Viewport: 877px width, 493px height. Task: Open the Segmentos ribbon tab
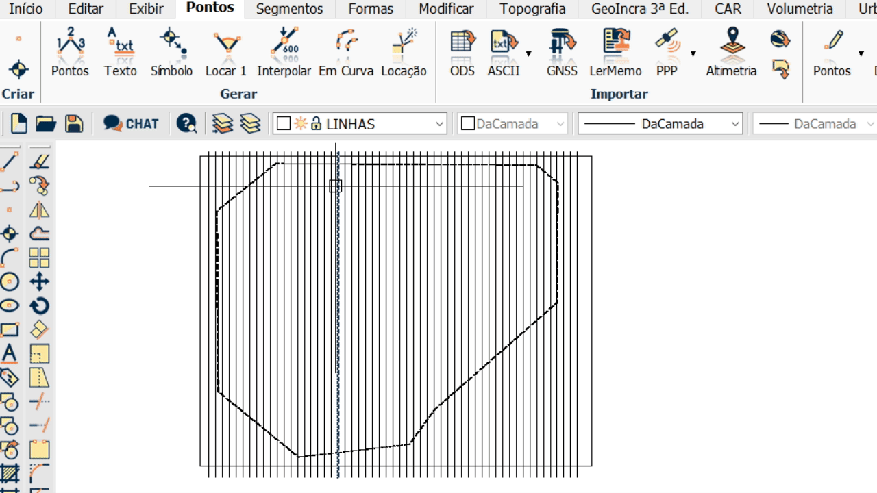click(x=289, y=9)
